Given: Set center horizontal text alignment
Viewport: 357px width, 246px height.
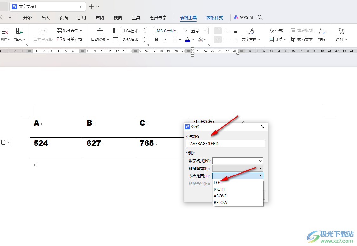Looking at the screenshot, I should [x=227, y=40].
